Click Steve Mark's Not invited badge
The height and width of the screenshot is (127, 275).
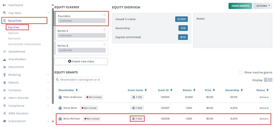pyautogui.click(x=89, y=108)
